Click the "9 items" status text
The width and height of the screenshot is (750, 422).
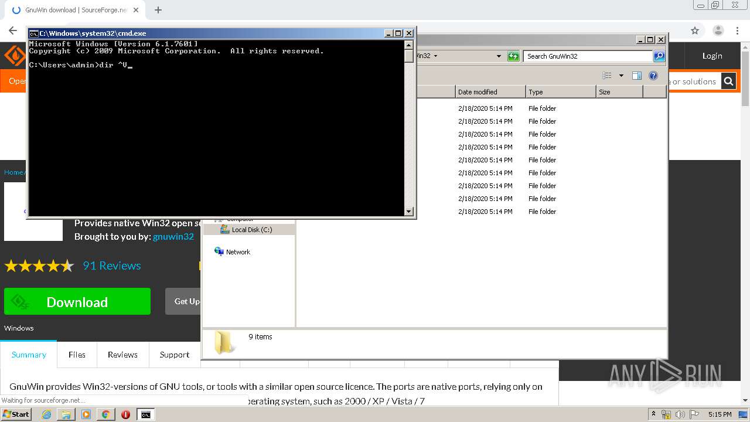[260, 337]
